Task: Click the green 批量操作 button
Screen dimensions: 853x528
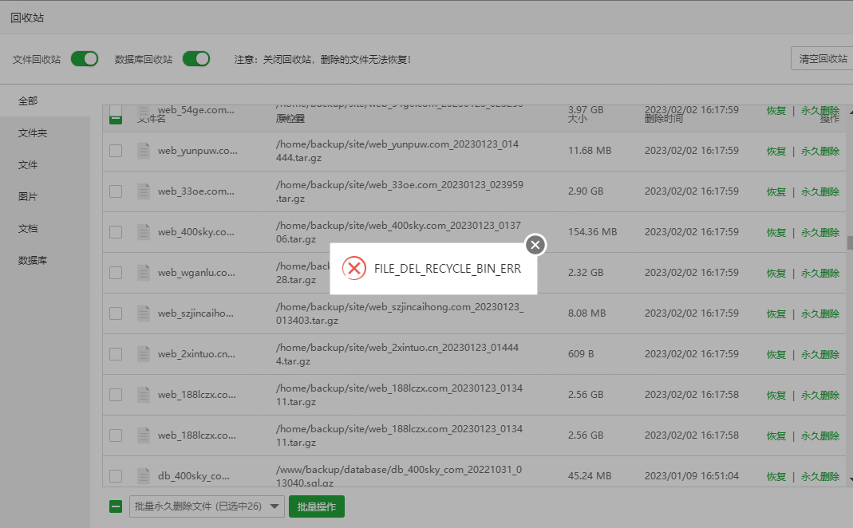Action: point(316,506)
